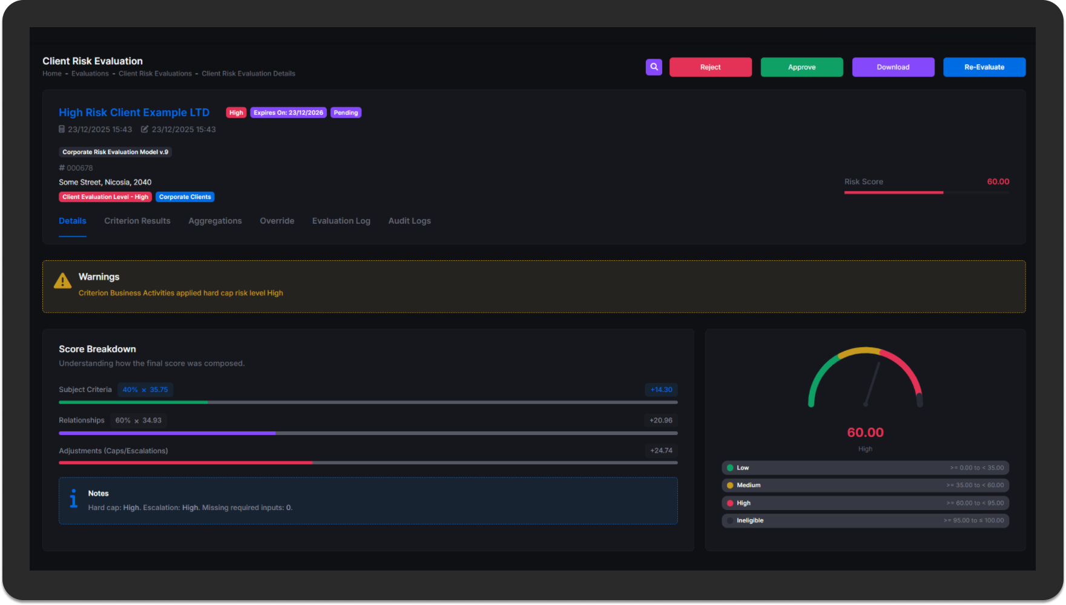Select the Override tab
The image size is (1066, 605).
point(277,221)
